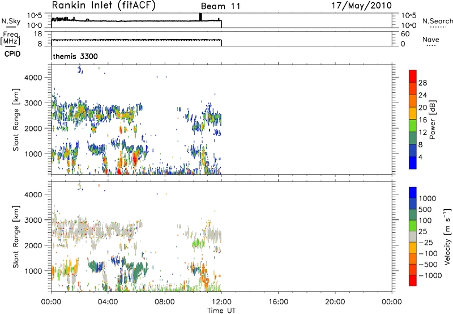Click the 2000 tick in power panel

pyautogui.click(x=33, y=128)
